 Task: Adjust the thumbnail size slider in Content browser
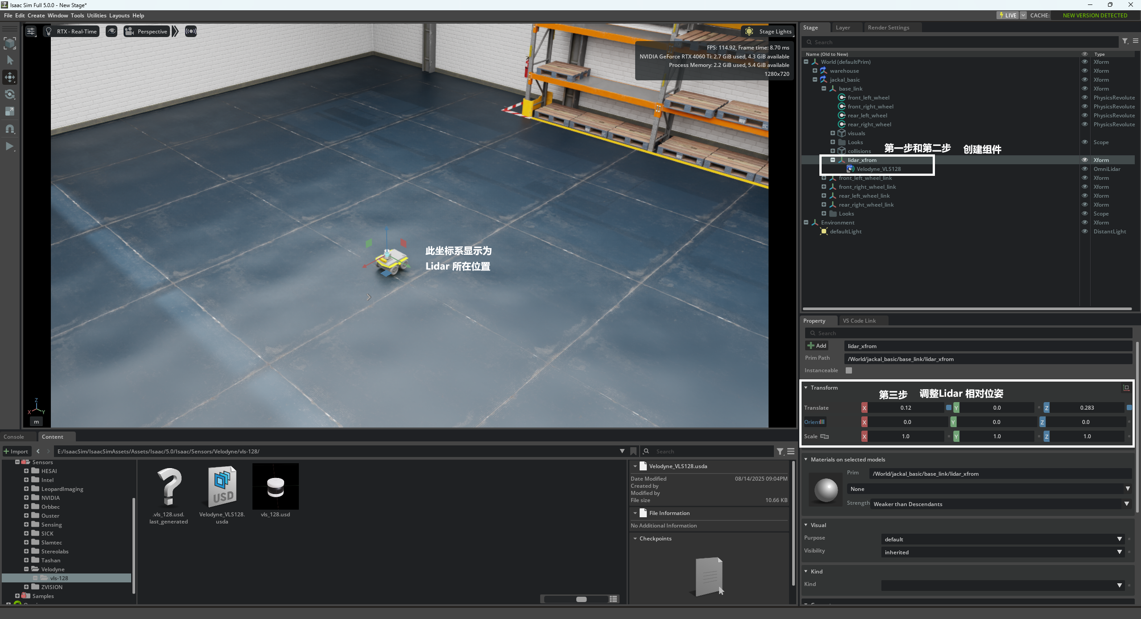pyautogui.click(x=581, y=599)
